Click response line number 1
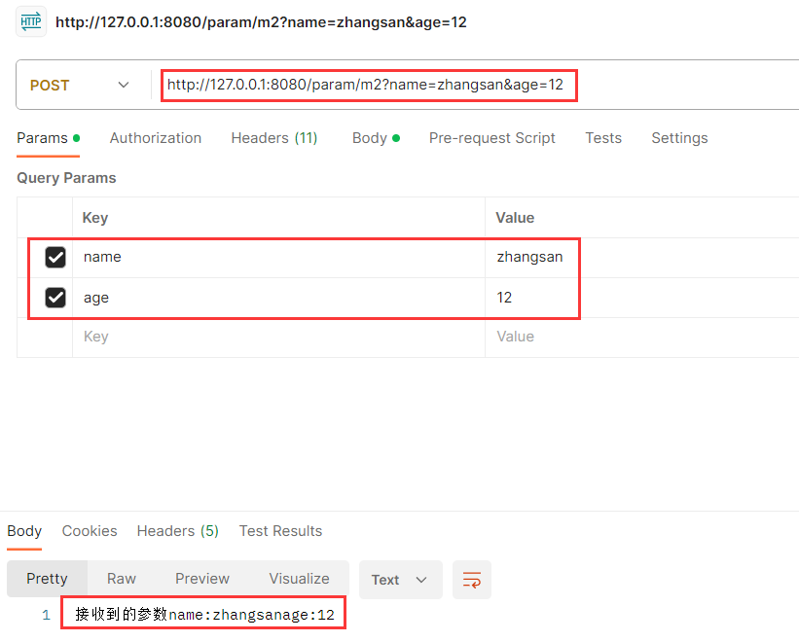 point(47,615)
